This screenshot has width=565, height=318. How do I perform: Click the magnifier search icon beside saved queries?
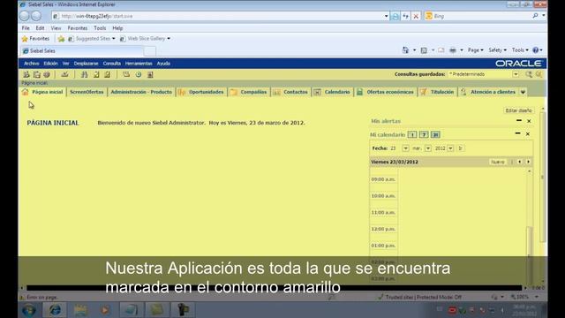coord(529,74)
